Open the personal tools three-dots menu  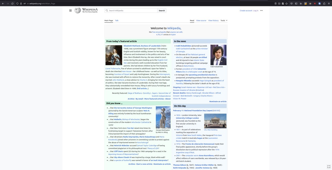(261, 11)
